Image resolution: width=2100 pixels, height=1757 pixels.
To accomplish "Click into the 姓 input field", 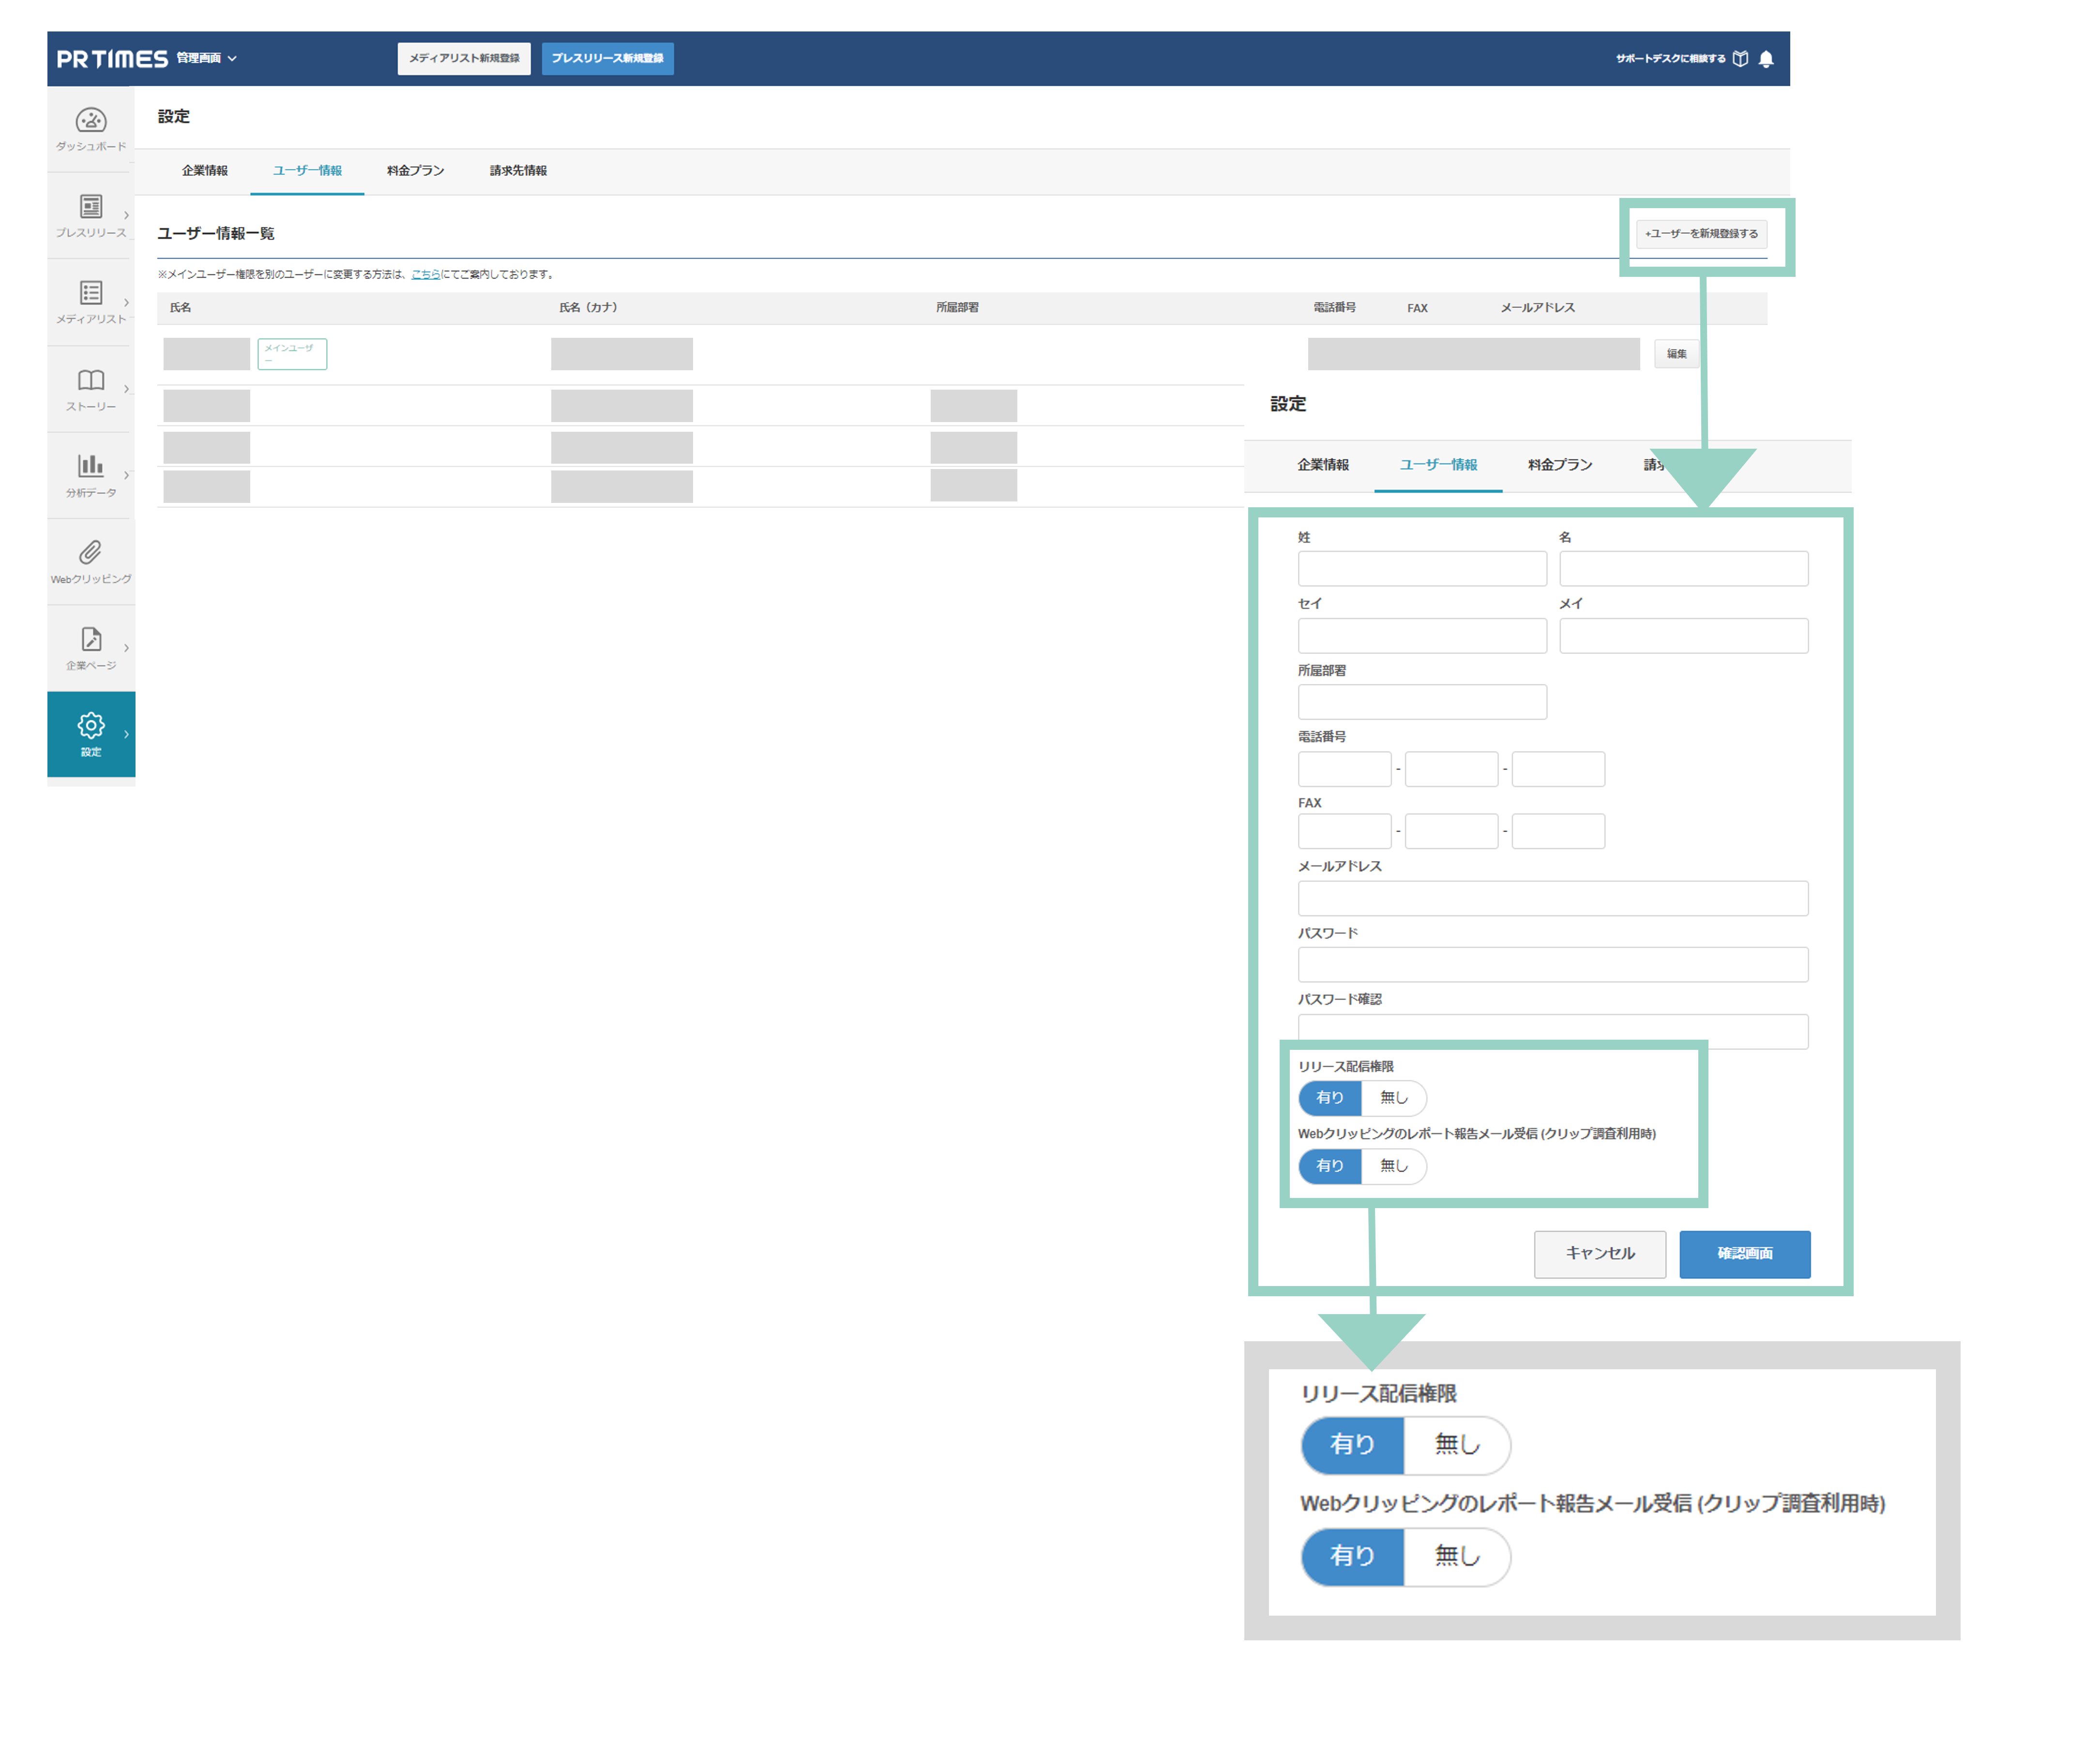I will 1423,569.
